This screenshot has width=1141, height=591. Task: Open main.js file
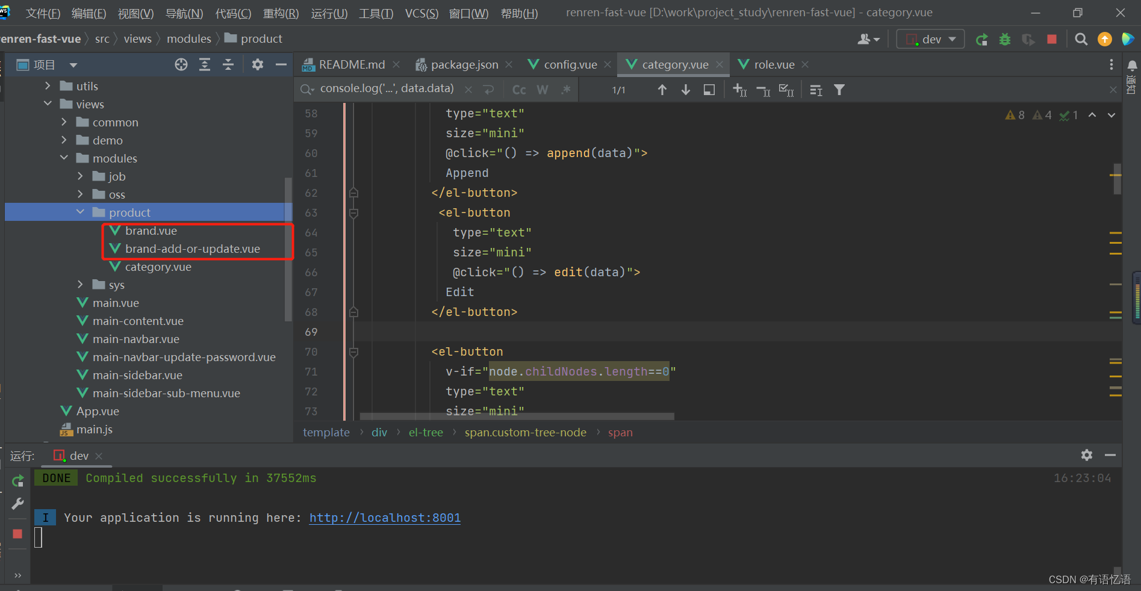pyautogui.click(x=94, y=429)
